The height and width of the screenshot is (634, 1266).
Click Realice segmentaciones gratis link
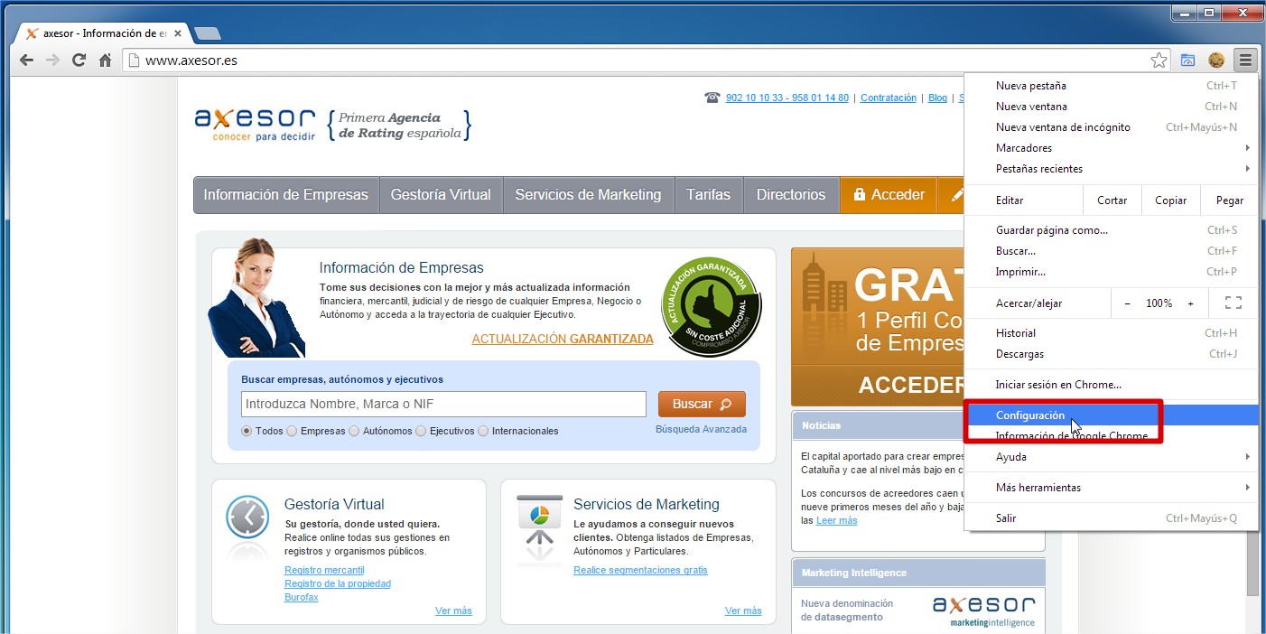[x=640, y=570]
